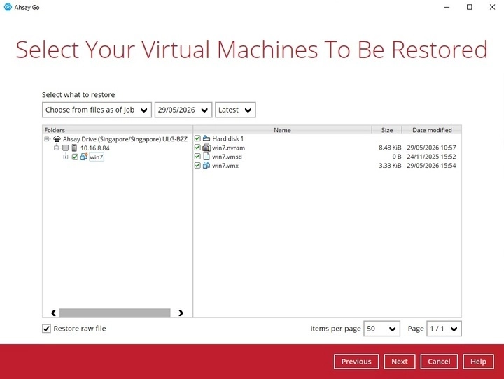This screenshot has height=379, width=504.
Task: Click the Hard disk 1 drive icon
Action: tap(206, 138)
